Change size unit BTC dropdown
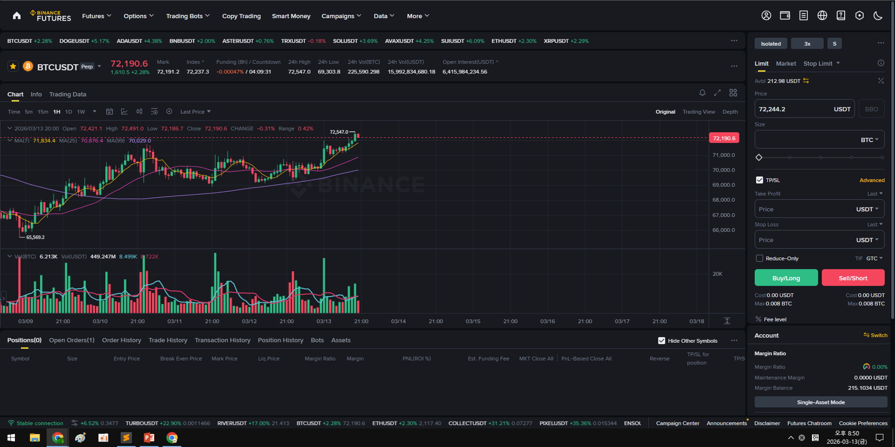Viewport: 895px width, 447px height. click(x=870, y=140)
